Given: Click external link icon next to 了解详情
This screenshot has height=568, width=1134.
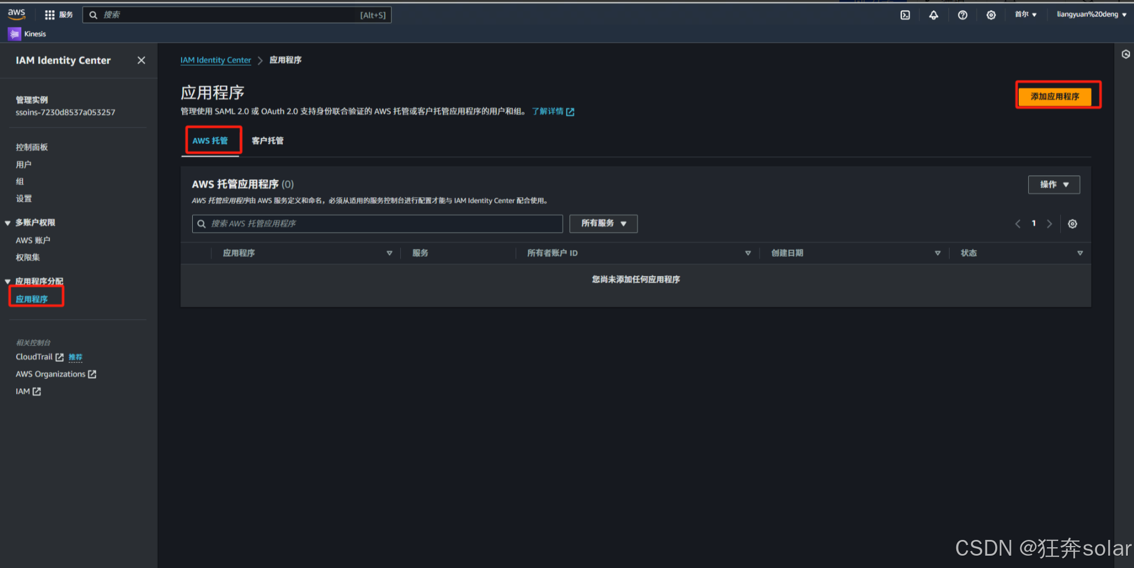Looking at the screenshot, I should [570, 112].
